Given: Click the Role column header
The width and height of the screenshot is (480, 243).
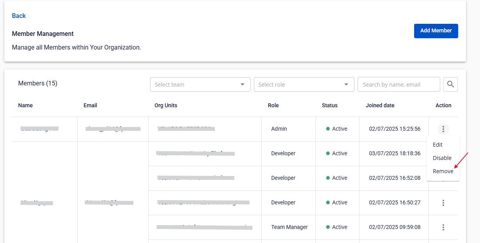Looking at the screenshot, I should pyautogui.click(x=273, y=105).
